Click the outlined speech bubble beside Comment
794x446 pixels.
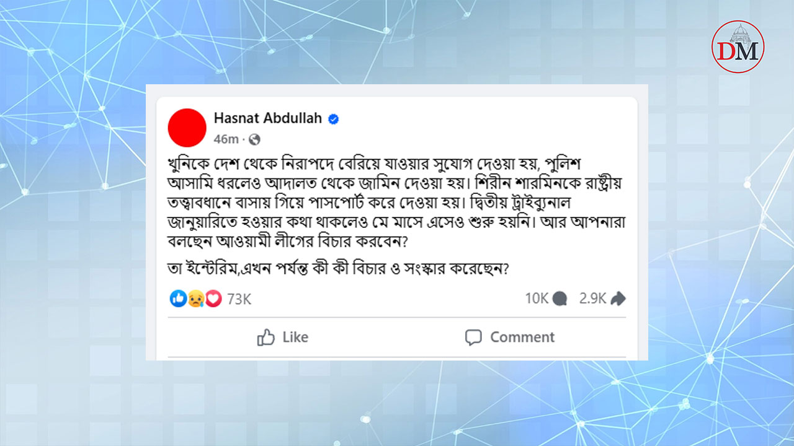pyautogui.click(x=473, y=337)
